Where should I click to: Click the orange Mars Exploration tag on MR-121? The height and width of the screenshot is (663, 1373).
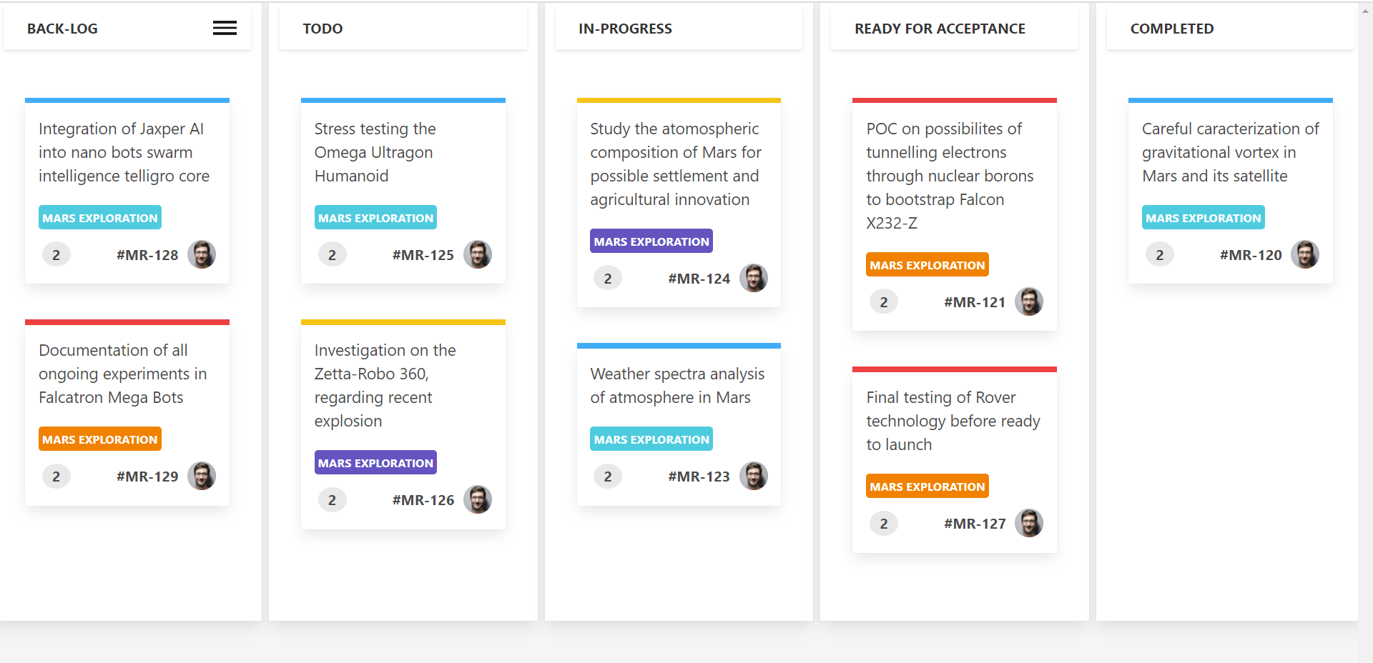pyautogui.click(x=927, y=265)
